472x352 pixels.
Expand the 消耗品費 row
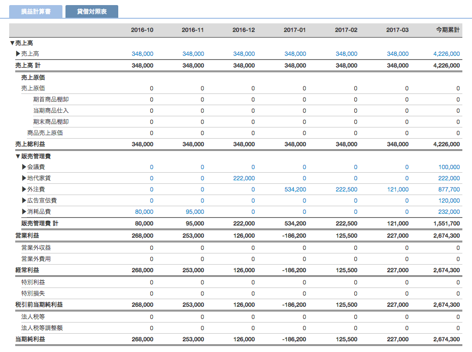click(x=24, y=212)
